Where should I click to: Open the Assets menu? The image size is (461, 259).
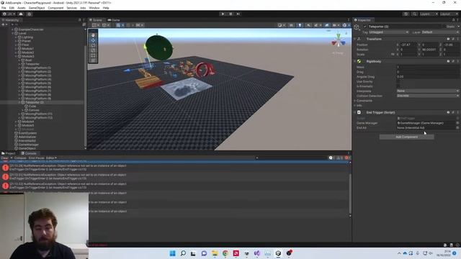tap(22, 8)
